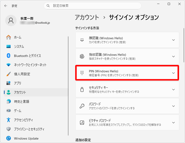Click the security key USB icon

[x=82, y=90]
